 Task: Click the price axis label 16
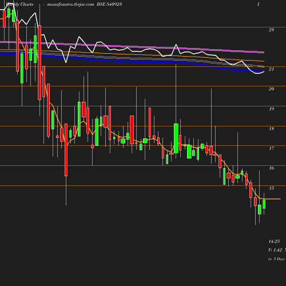[271, 168]
